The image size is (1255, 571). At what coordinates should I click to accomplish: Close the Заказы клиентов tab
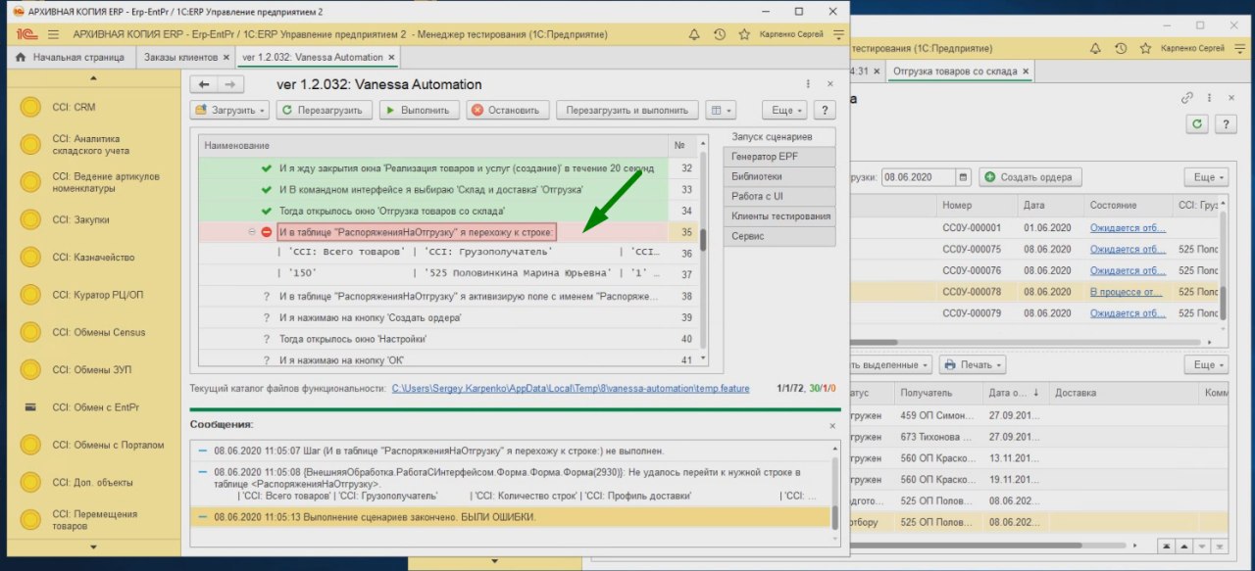click(x=226, y=57)
